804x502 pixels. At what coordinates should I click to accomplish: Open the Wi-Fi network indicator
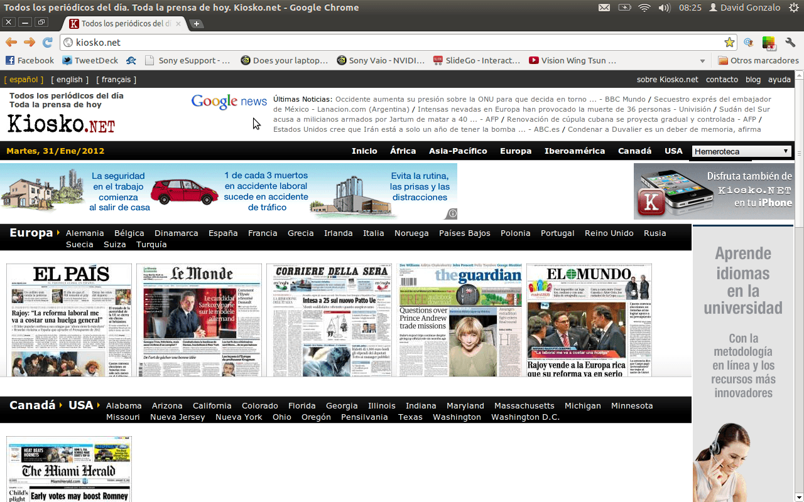tap(644, 8)
